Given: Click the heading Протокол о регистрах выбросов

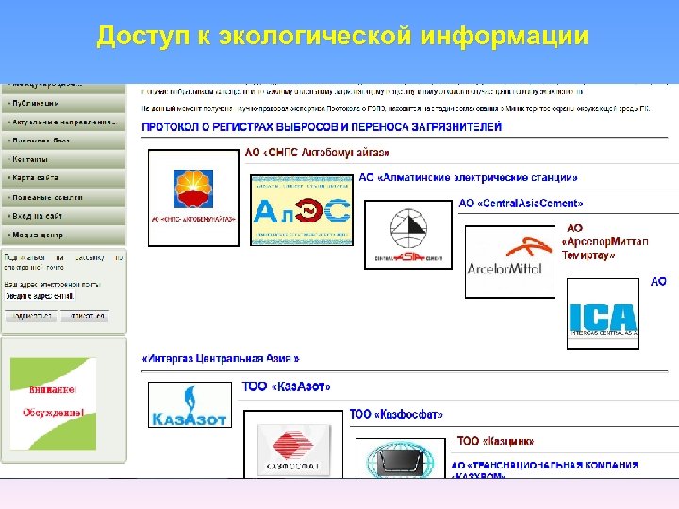Looking at the screenshot, I should pos(322,127).
